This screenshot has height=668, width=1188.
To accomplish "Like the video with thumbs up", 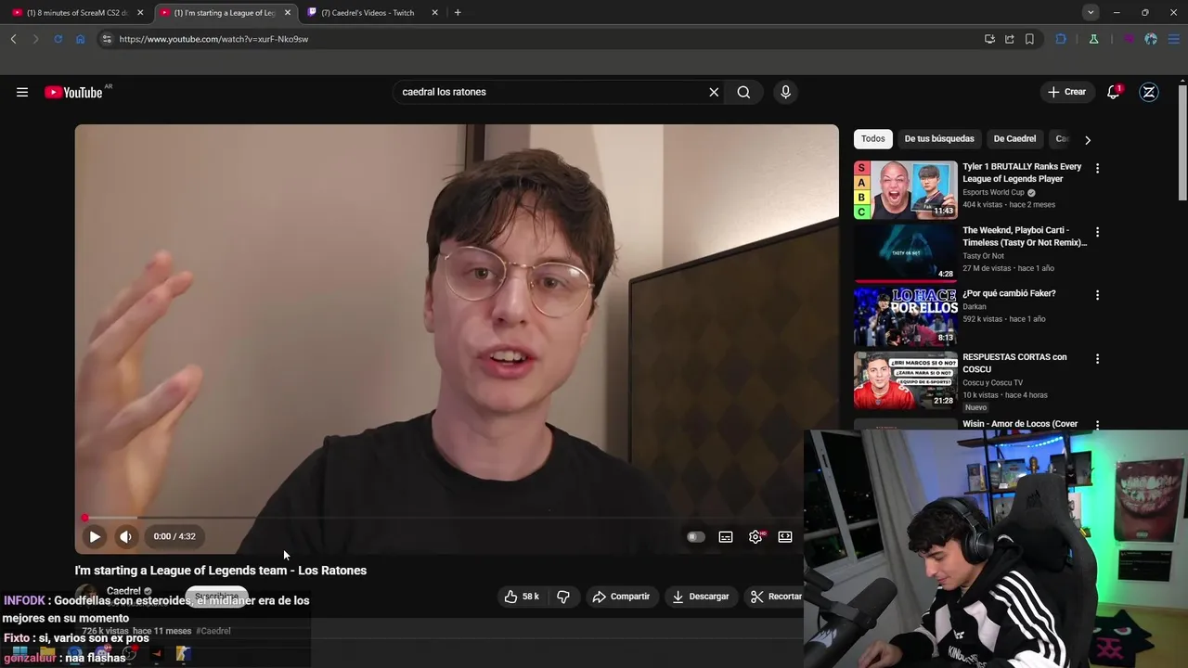I will click(x=521, y=597).
